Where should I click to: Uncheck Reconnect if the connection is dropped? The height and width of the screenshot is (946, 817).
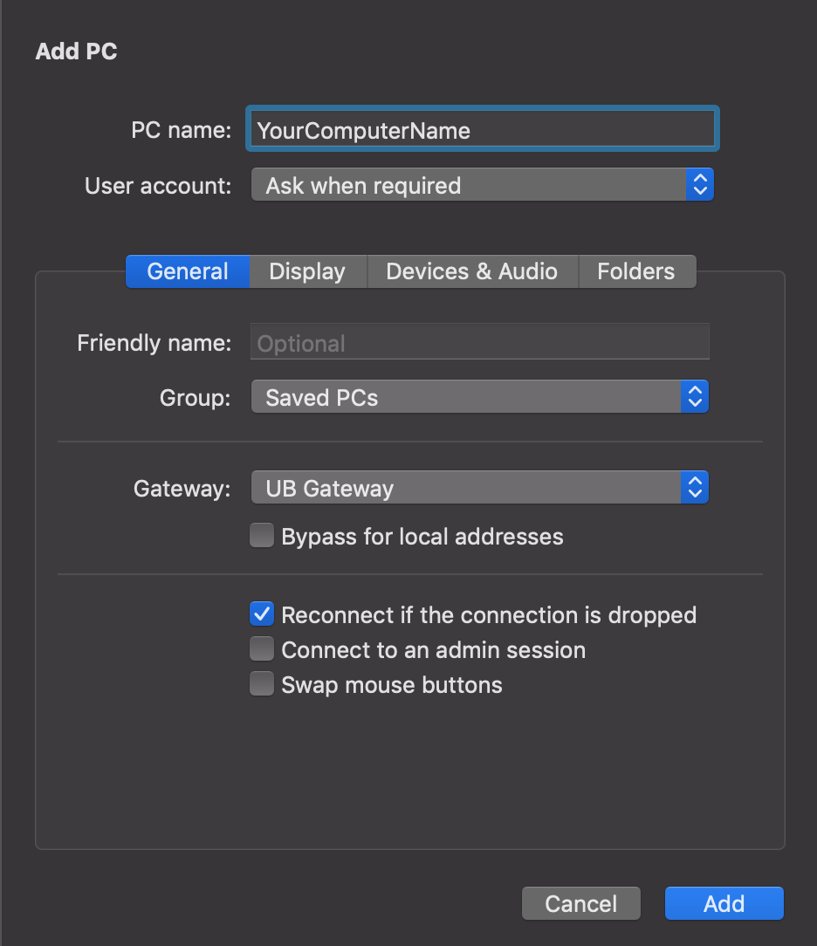262,614
